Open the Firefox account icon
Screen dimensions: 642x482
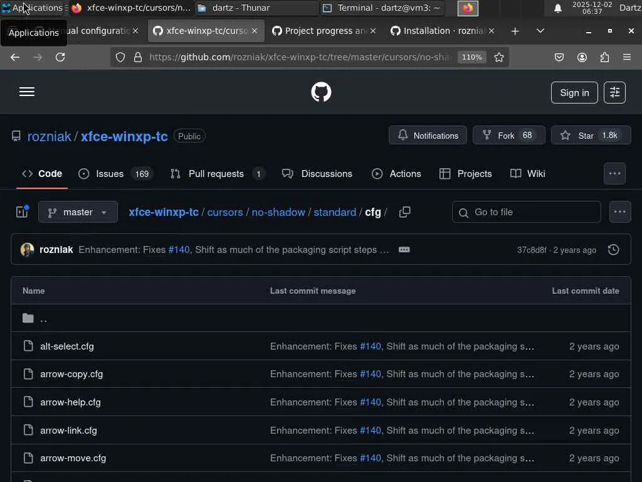(582, 57)
